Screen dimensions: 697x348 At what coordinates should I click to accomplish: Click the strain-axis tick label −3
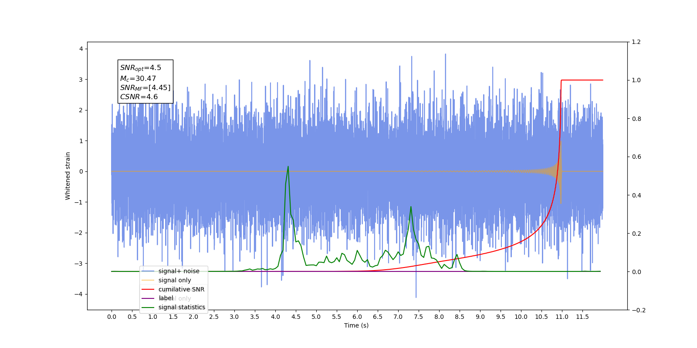[x=78, y=264]
